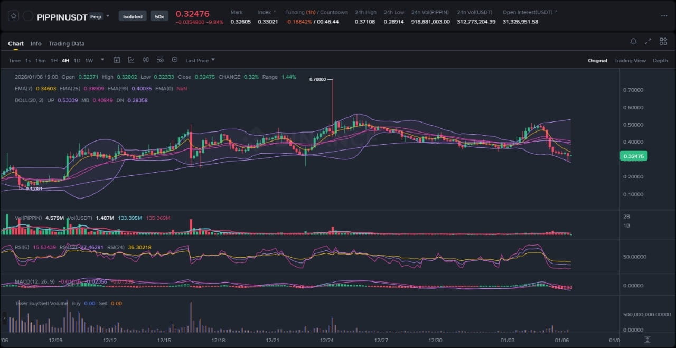
Task: Open the chart layout grid icon
Action: coord(662,41)
